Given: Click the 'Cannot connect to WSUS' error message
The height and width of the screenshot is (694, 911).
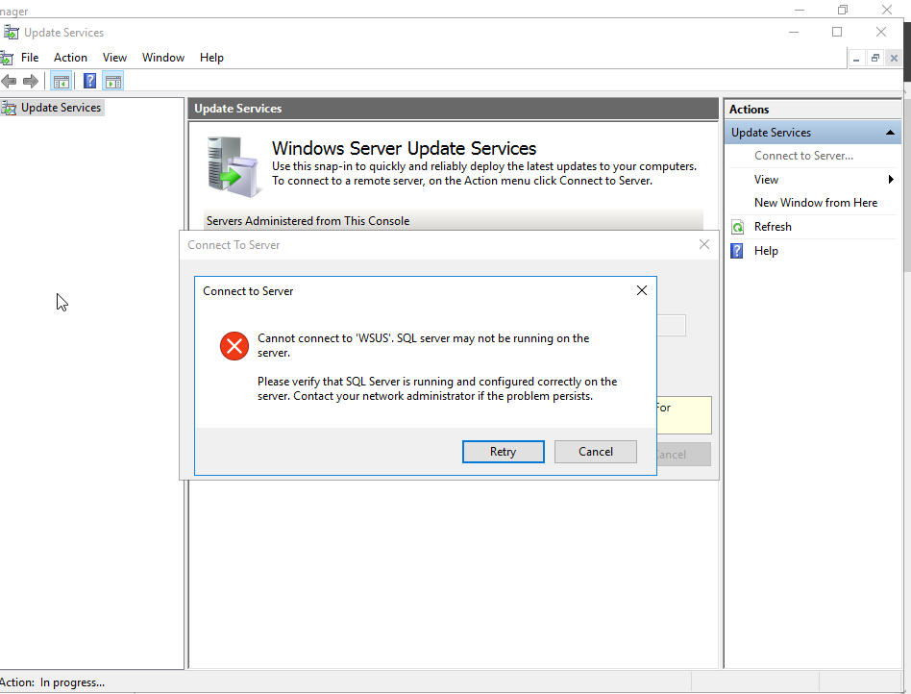Looking at the screenshot, I should tap(423, 345).
